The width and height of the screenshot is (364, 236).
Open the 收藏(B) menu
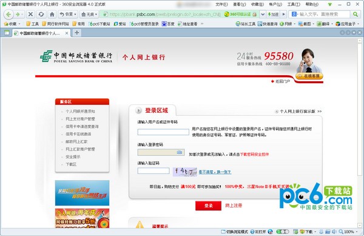(x=257, y=4)
